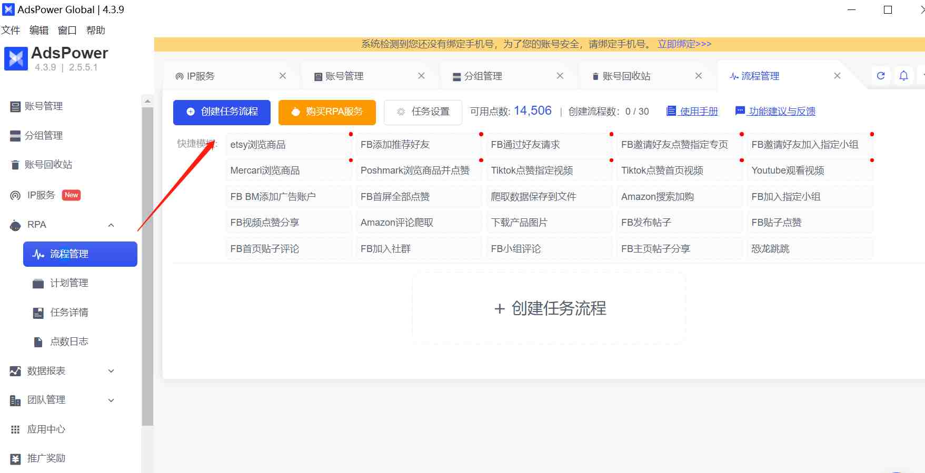This screenshot has height=473, width=925.
Task: Select the FB发布帖子 template
Action: pyautogui.click(x=679, y=223)
